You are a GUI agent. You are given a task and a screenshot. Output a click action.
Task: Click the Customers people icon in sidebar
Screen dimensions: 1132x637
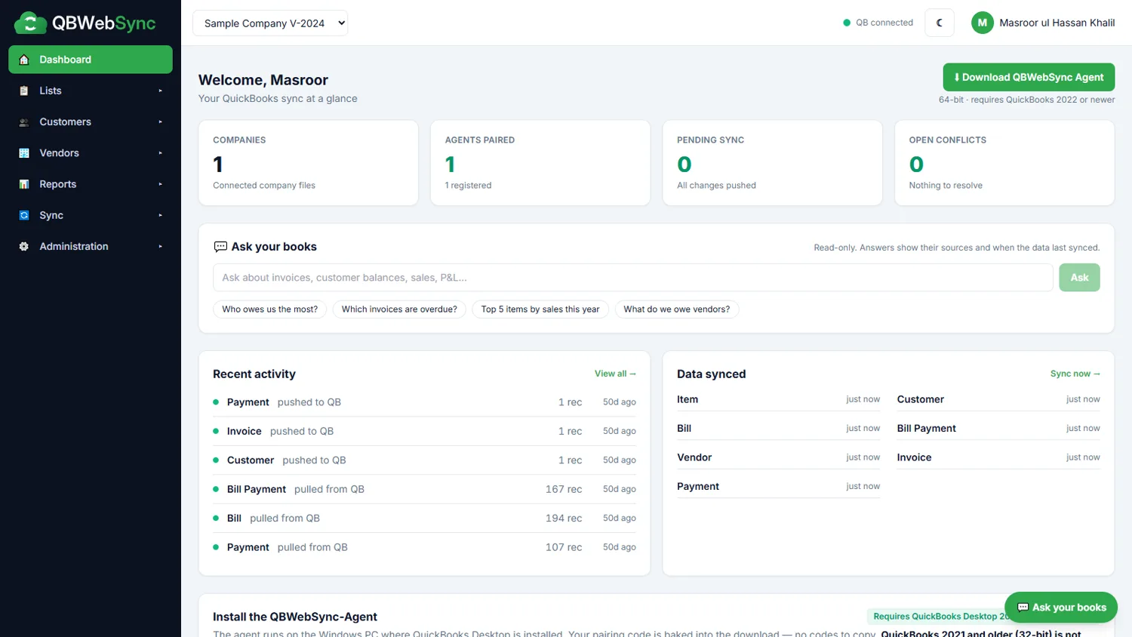tap(24, 122)
